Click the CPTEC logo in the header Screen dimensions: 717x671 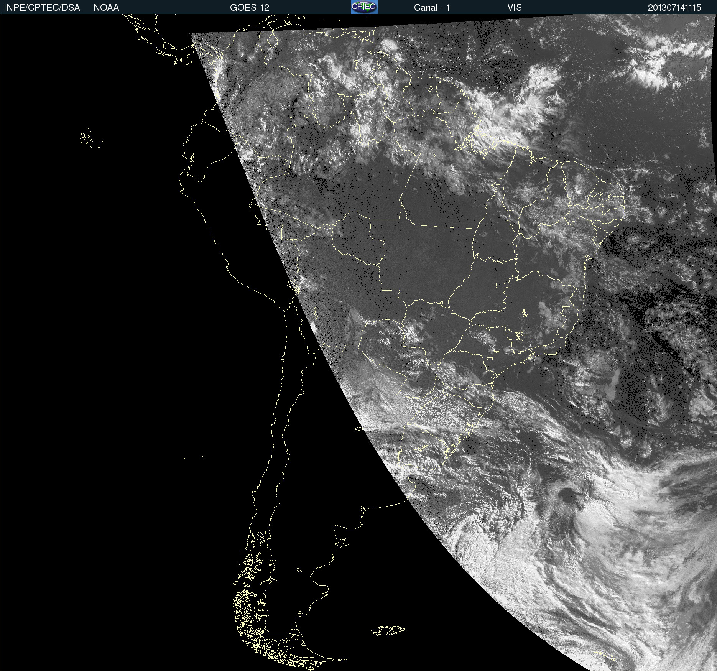[x=364, y=7]
